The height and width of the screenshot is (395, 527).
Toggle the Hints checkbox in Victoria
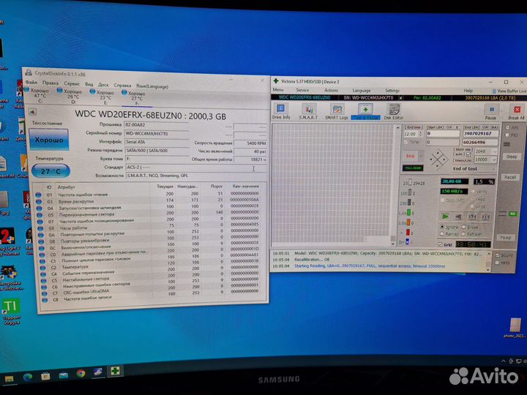(498, 263)
